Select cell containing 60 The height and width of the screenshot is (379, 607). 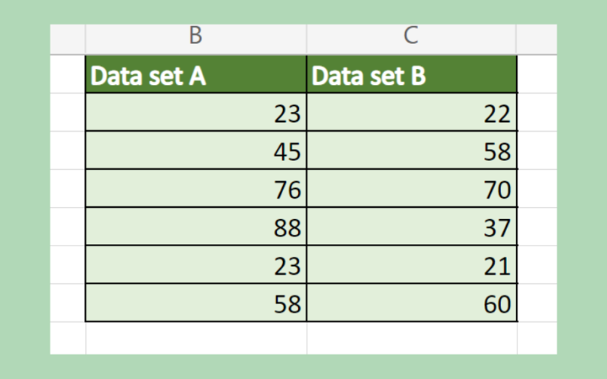tap(411, 302)
